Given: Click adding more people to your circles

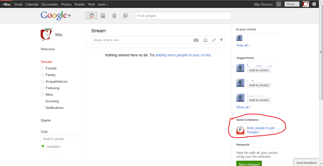Looking at the screenshot, I should click(183, 55).
